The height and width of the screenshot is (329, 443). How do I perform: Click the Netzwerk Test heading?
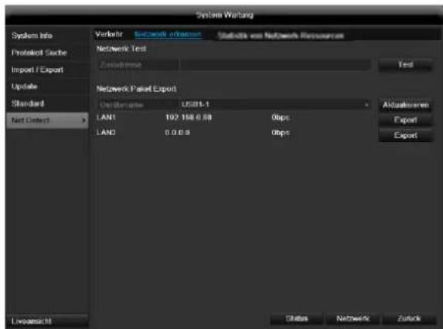121,49
